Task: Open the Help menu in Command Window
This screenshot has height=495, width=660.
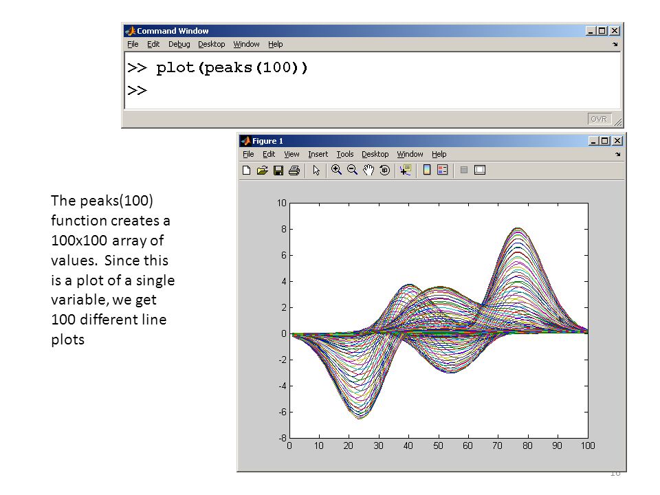Action: pyautogui.click(x=275, y=44)
